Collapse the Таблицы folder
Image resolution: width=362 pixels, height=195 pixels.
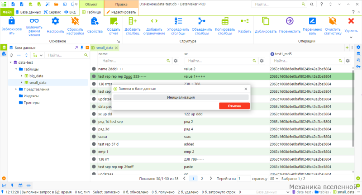pyautogui.click(x=16, y=69)
